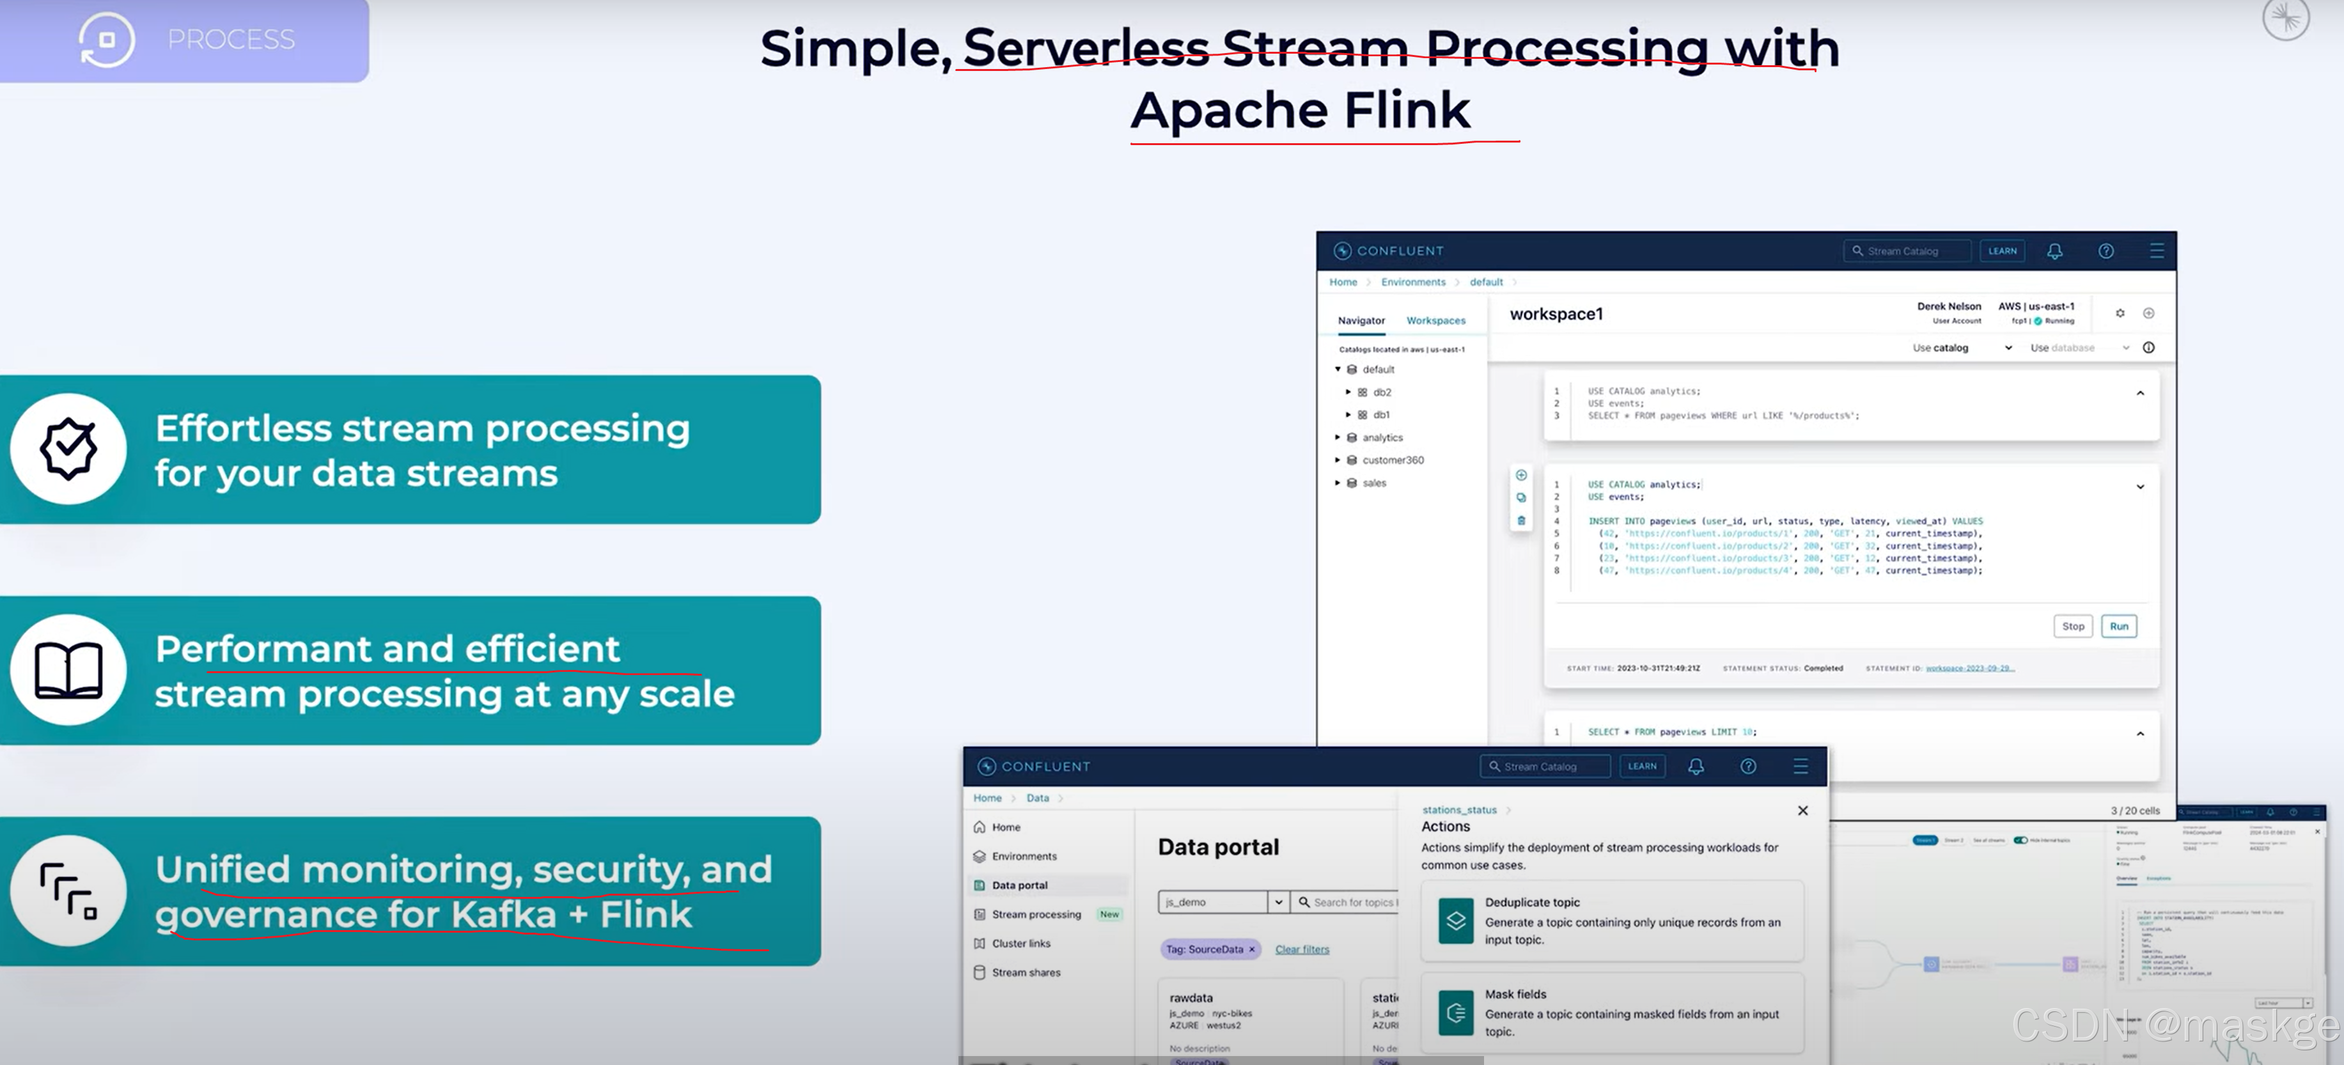Click the Mask fields action icon
Image resolution: width=2344 pixels, height=1065 pixels.
pyautogui.click(x=1456, y=1013)
